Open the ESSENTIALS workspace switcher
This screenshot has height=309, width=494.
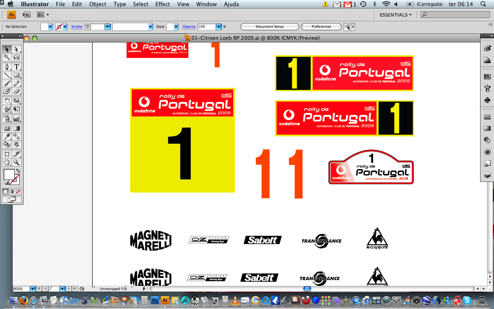(396, 15)
